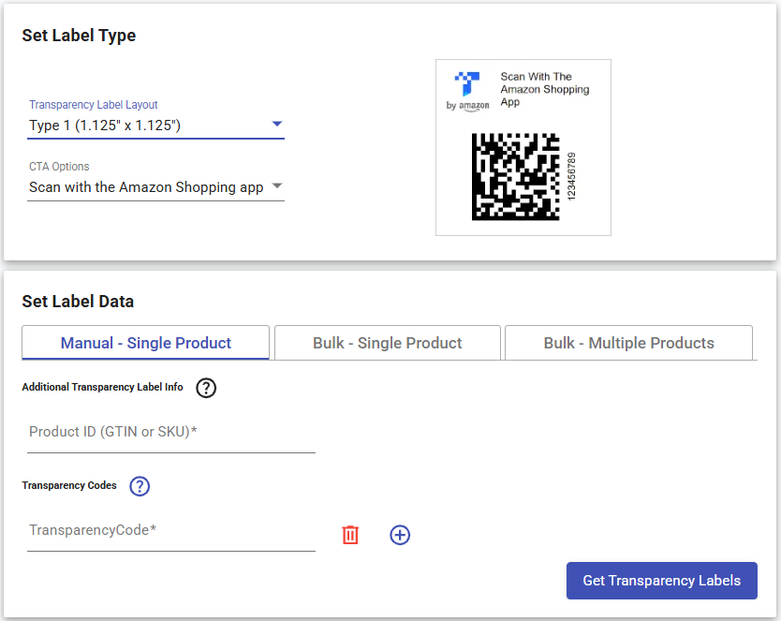This screenshot has height=621, width=781.
Task: Switch to the Bulk - Single Product tab
Action: 387,343
